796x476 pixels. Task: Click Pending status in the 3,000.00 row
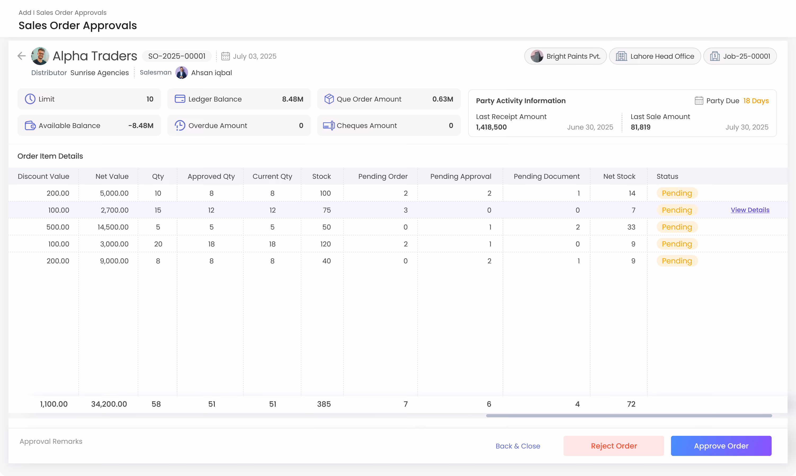point(677,244)
